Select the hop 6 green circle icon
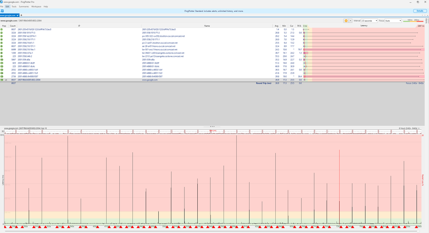This screenshot has height=233, width=429. click(x=2, y=46)
